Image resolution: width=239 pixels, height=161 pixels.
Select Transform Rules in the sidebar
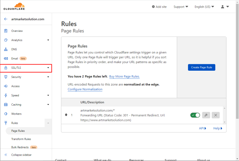[21, 139]
